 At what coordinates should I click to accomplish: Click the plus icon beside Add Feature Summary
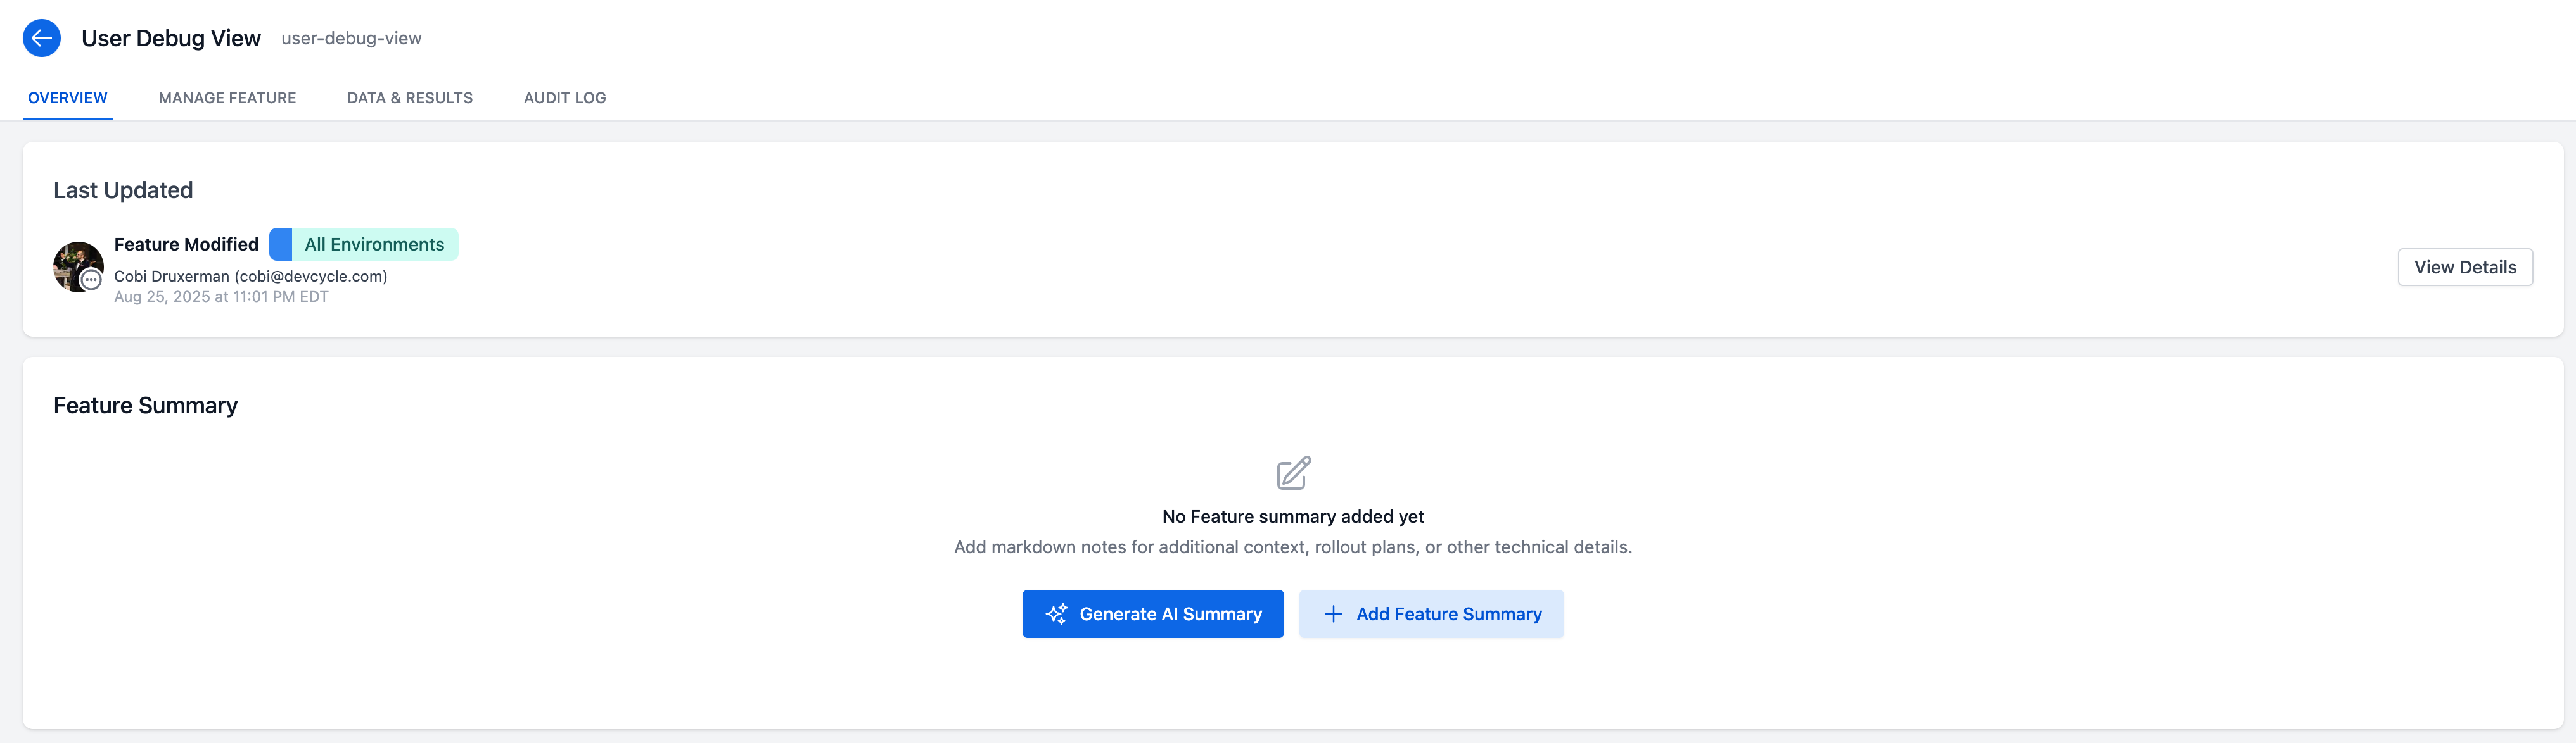pyautogui.click(x=1334, y=614)
